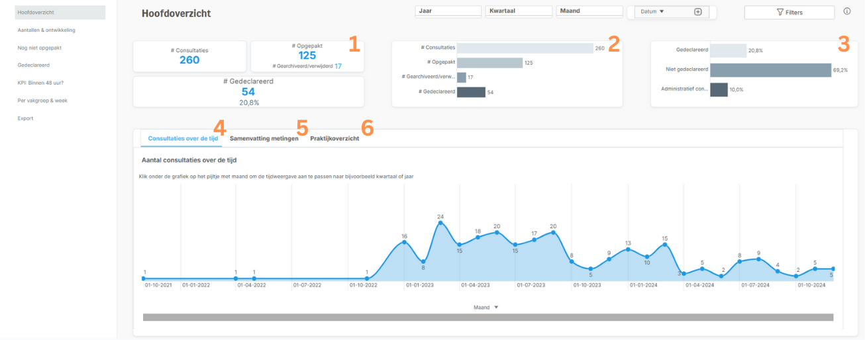Screen dimensions: 865x340
Task: Switch to Praktijkoverzicht tab
Action: 334,138
